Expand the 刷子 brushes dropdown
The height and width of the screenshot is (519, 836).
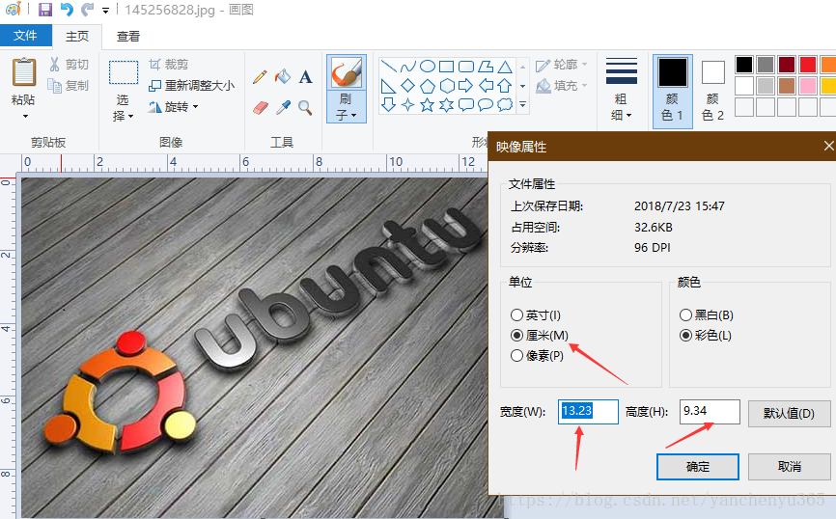[x=347, y=106]
